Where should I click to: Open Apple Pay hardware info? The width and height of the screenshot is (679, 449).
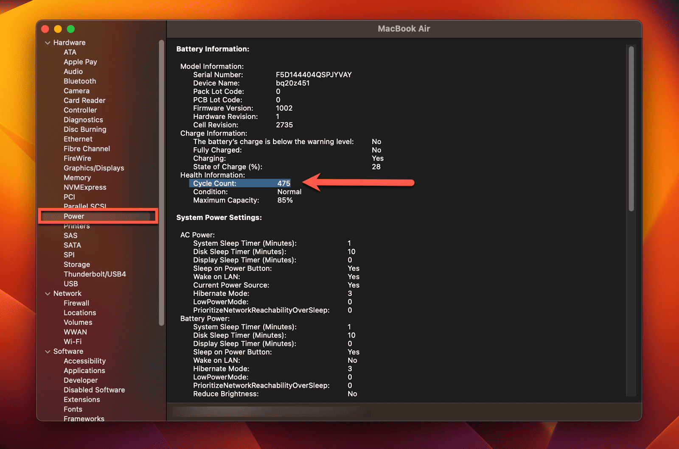[x=80, y=62]
